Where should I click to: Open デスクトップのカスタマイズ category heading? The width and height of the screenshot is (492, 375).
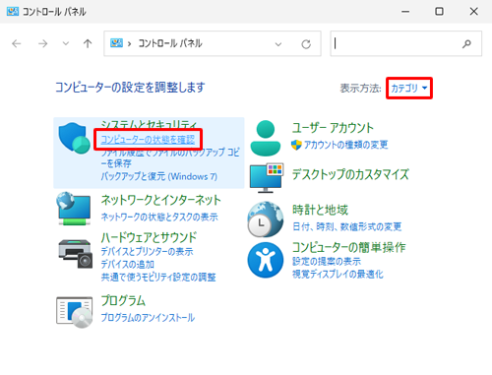pyautogui.click(x=350, y=174)
